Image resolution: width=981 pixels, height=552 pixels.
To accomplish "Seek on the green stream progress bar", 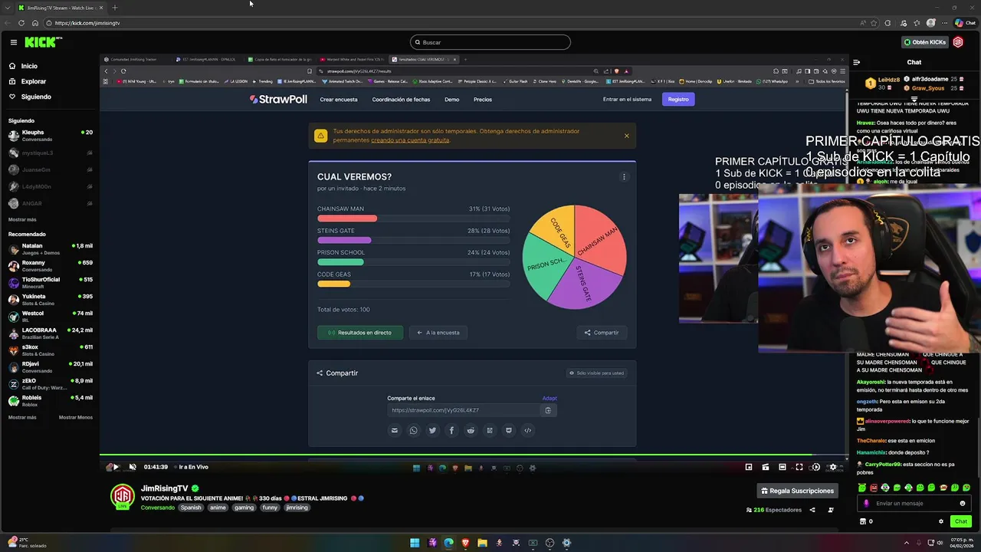I will pos(474,455).
